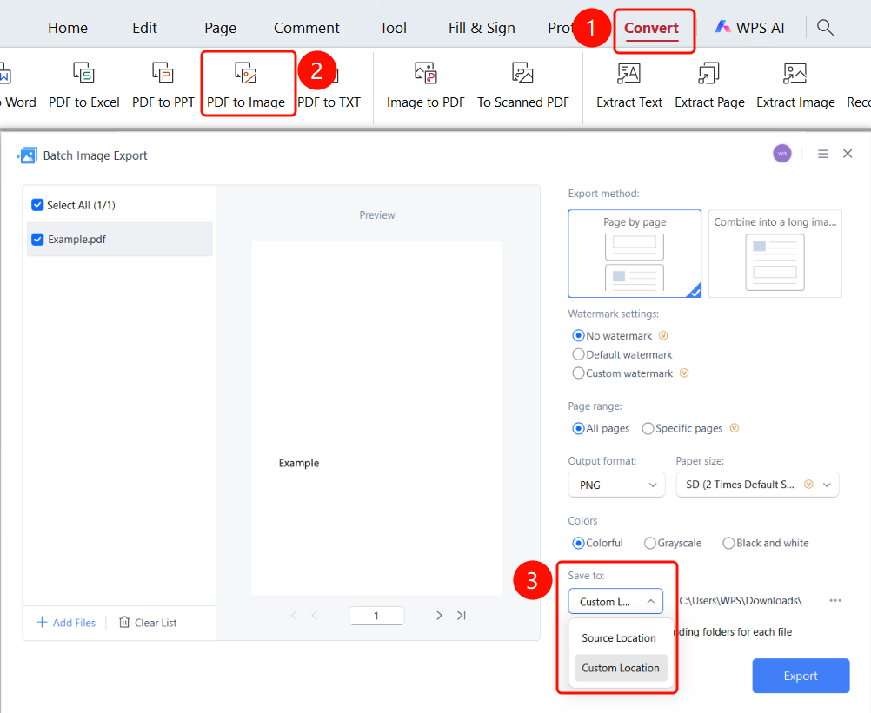Image resolution: width=871 pixels, height=713 pixels.
Task: Open the Extract Page tool
Action: tap(709, 85)
